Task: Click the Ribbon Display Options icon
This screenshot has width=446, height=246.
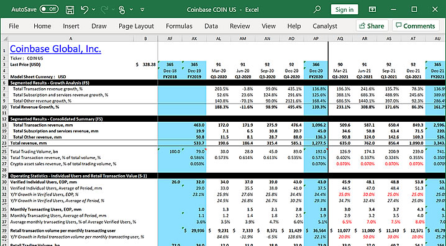Action: pos(372,10)
